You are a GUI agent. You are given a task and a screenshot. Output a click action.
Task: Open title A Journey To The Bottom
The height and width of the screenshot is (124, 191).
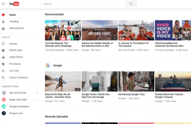133,44
